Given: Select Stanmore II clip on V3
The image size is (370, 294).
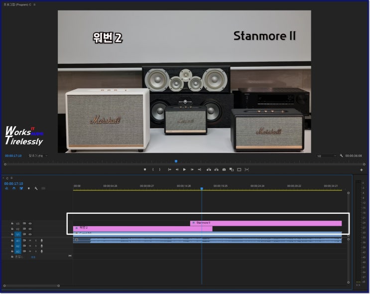Looking at the screenshot, I should (266, 223).
